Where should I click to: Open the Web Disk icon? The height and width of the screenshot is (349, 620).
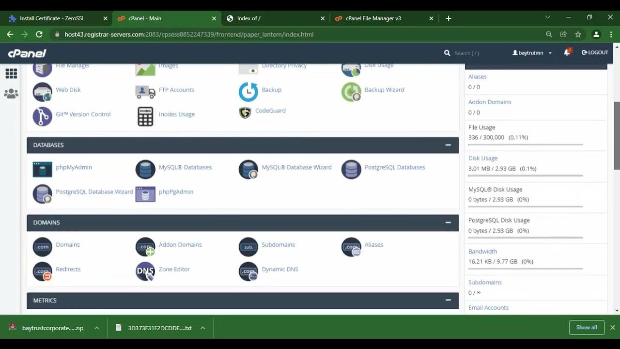click(42, 91)
